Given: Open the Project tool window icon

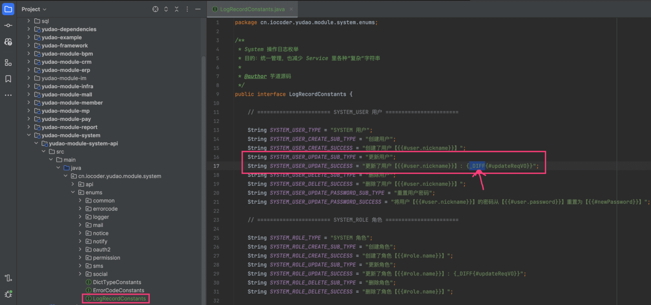Looking at the screenshot, I should coord(8,9).
